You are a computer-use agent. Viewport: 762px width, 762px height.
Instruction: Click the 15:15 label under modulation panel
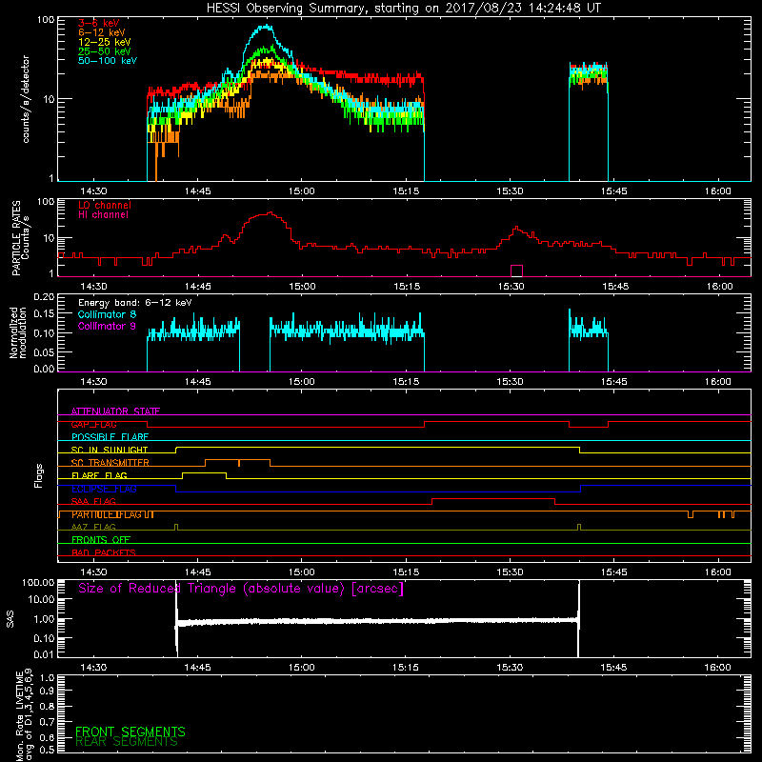406,382
